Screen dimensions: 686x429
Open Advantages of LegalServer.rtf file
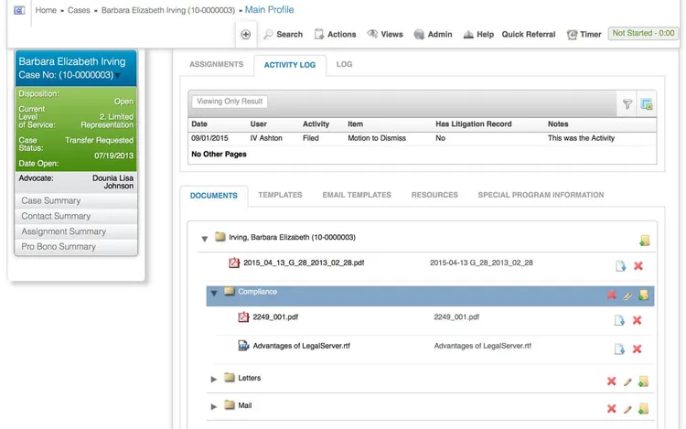[302, 346]
